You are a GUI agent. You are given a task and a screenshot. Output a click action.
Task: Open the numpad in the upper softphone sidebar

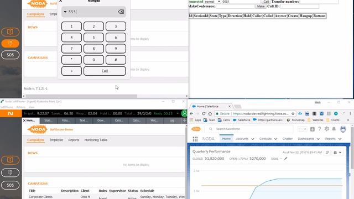[x=10, y=43]
